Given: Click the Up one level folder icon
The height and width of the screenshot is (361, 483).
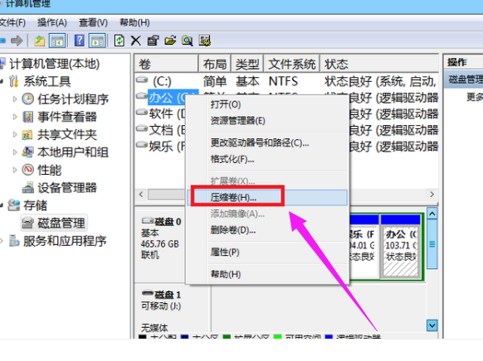Looking at the screenshot, I should click(x=40, y=41).
